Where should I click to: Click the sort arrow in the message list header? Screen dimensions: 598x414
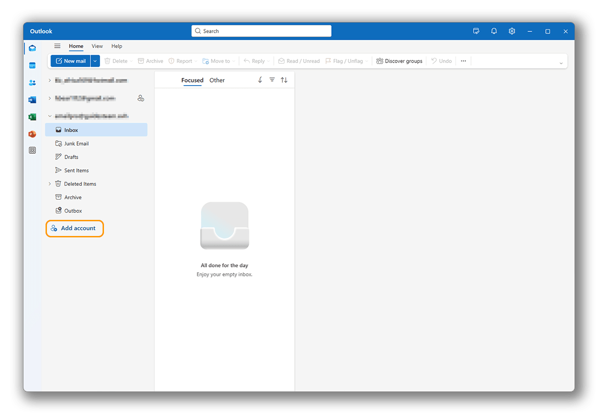pyautogui.click(x=260, y=80)
